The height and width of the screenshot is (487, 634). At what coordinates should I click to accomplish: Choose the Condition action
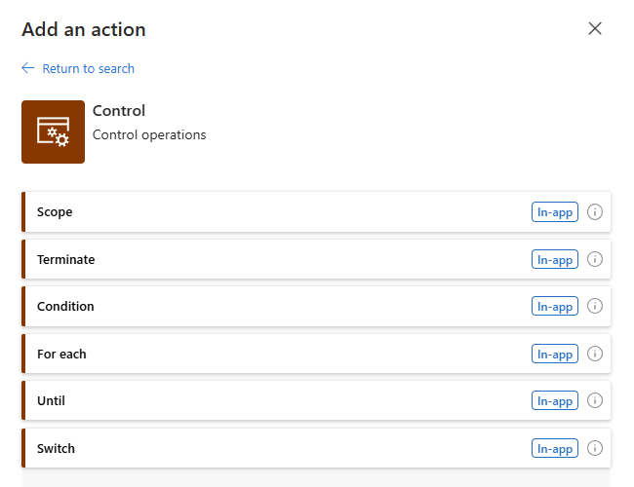point(316,306)
